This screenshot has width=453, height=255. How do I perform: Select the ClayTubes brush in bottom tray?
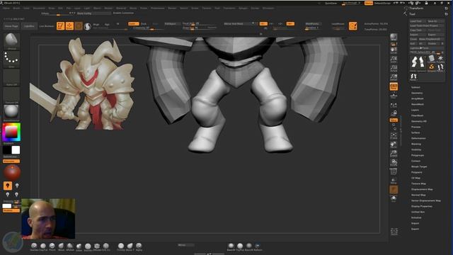[43, 246]
